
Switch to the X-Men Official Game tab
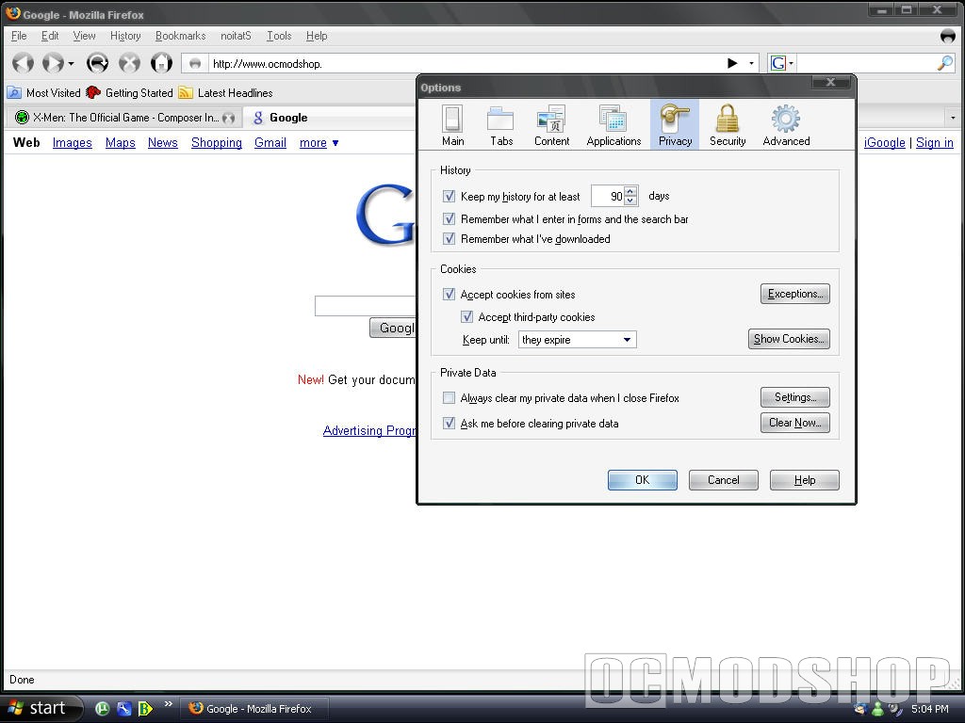123,118
